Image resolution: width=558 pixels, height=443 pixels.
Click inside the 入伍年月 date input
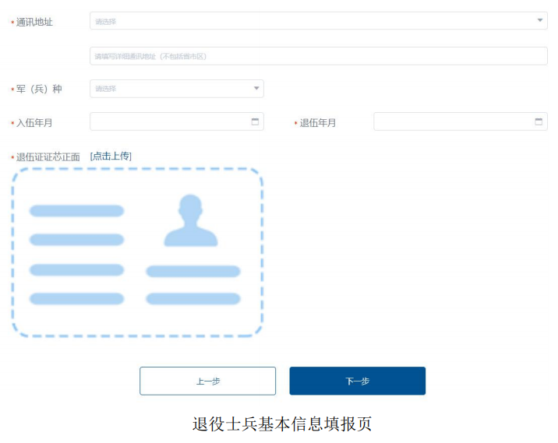coord(168,122)
